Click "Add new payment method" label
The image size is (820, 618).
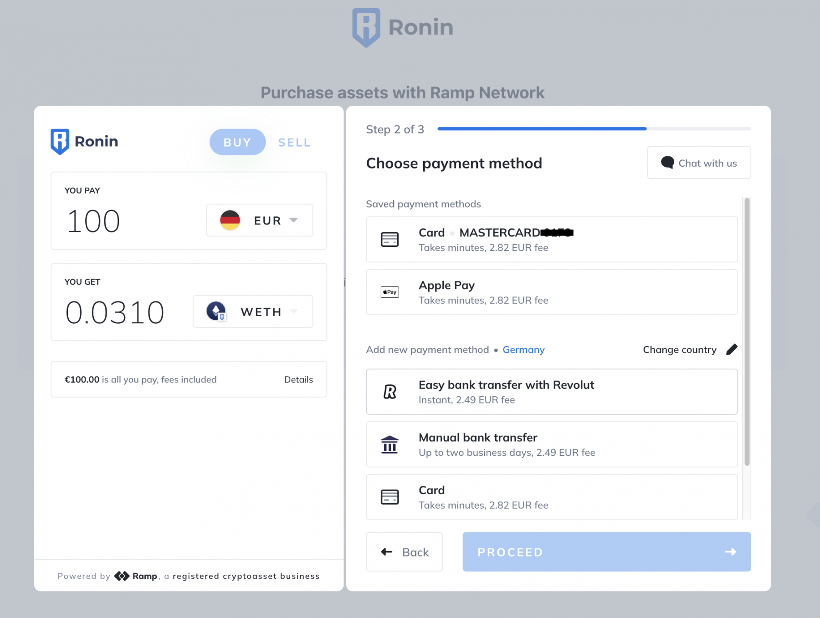(x=427, y=350)
